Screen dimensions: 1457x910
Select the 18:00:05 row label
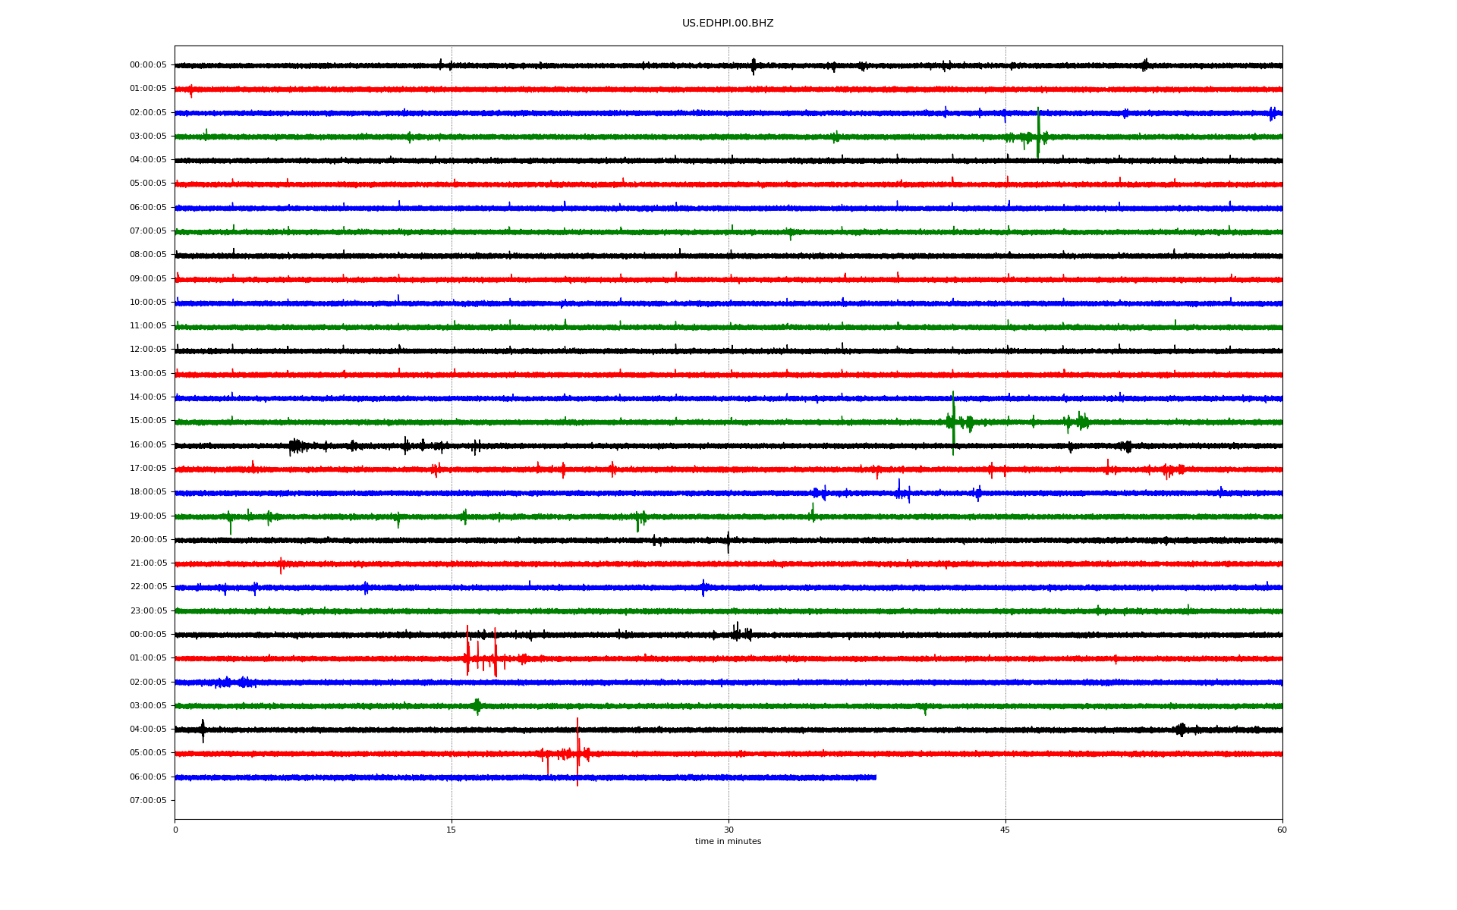(x=148, y=492)
